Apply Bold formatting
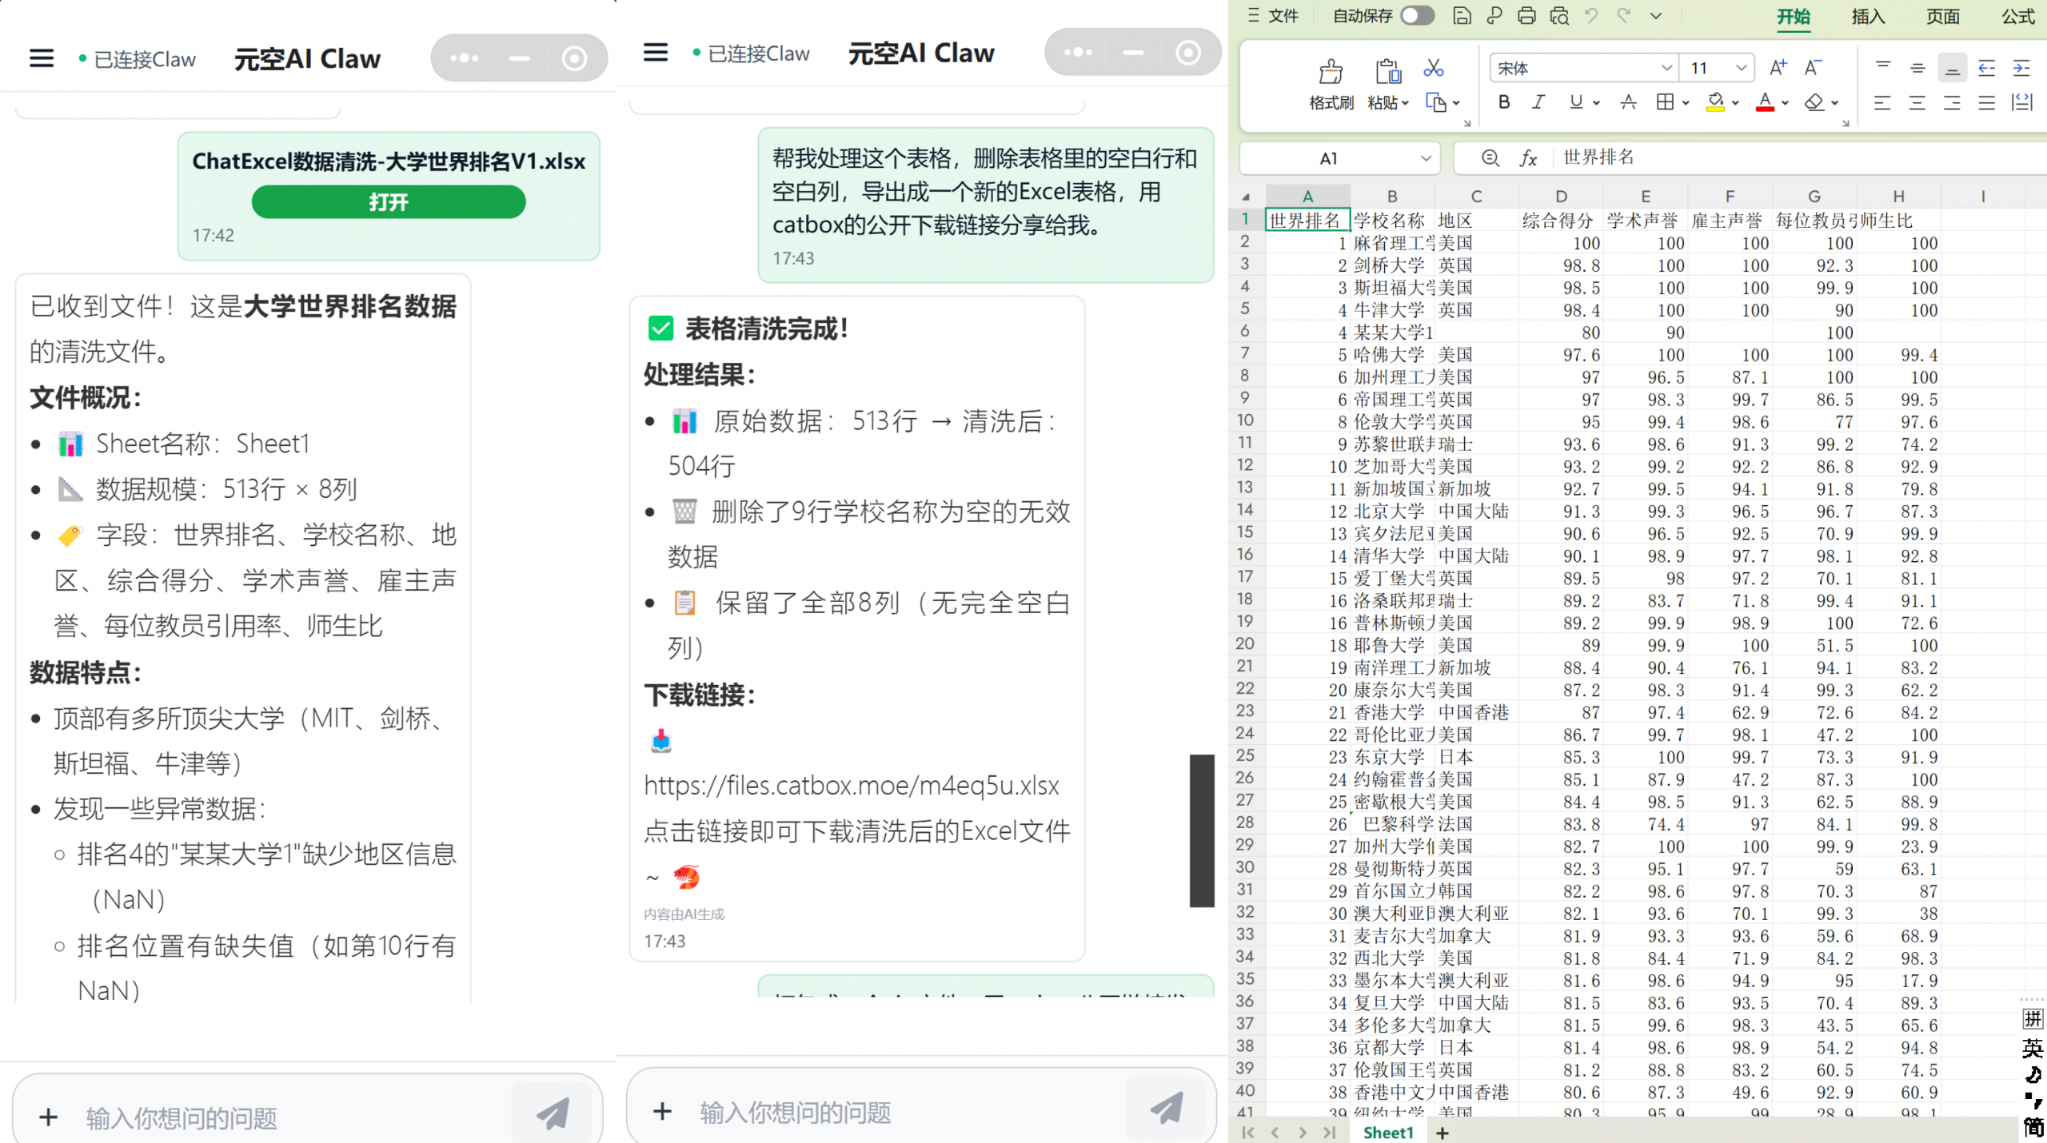The image size is (2047, 1143). [1504, 102]
